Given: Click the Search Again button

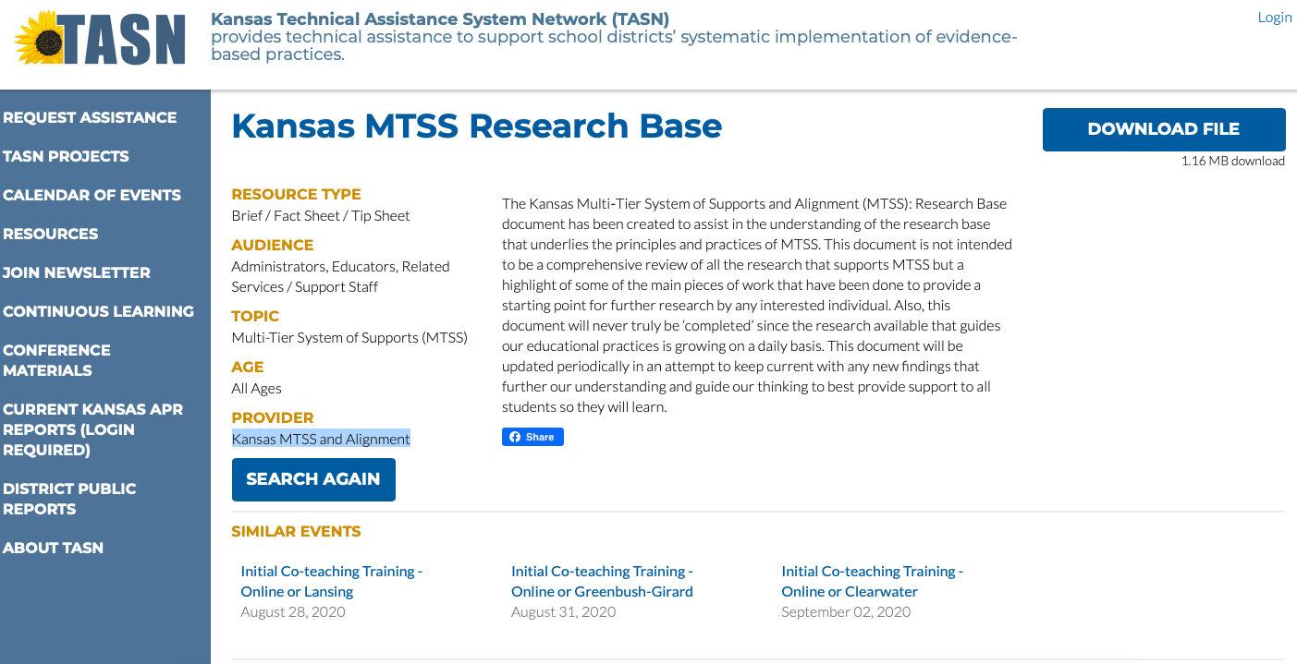Looking at the screenshot, I should (x=313, y=479).
